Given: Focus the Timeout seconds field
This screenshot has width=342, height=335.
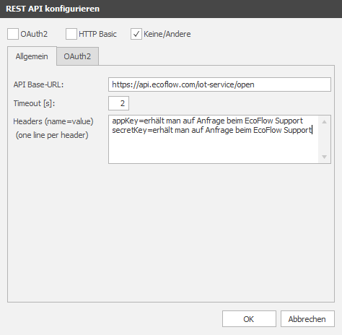Looking at the screenshot, I should pyautogui.click(x=118, y=103).
